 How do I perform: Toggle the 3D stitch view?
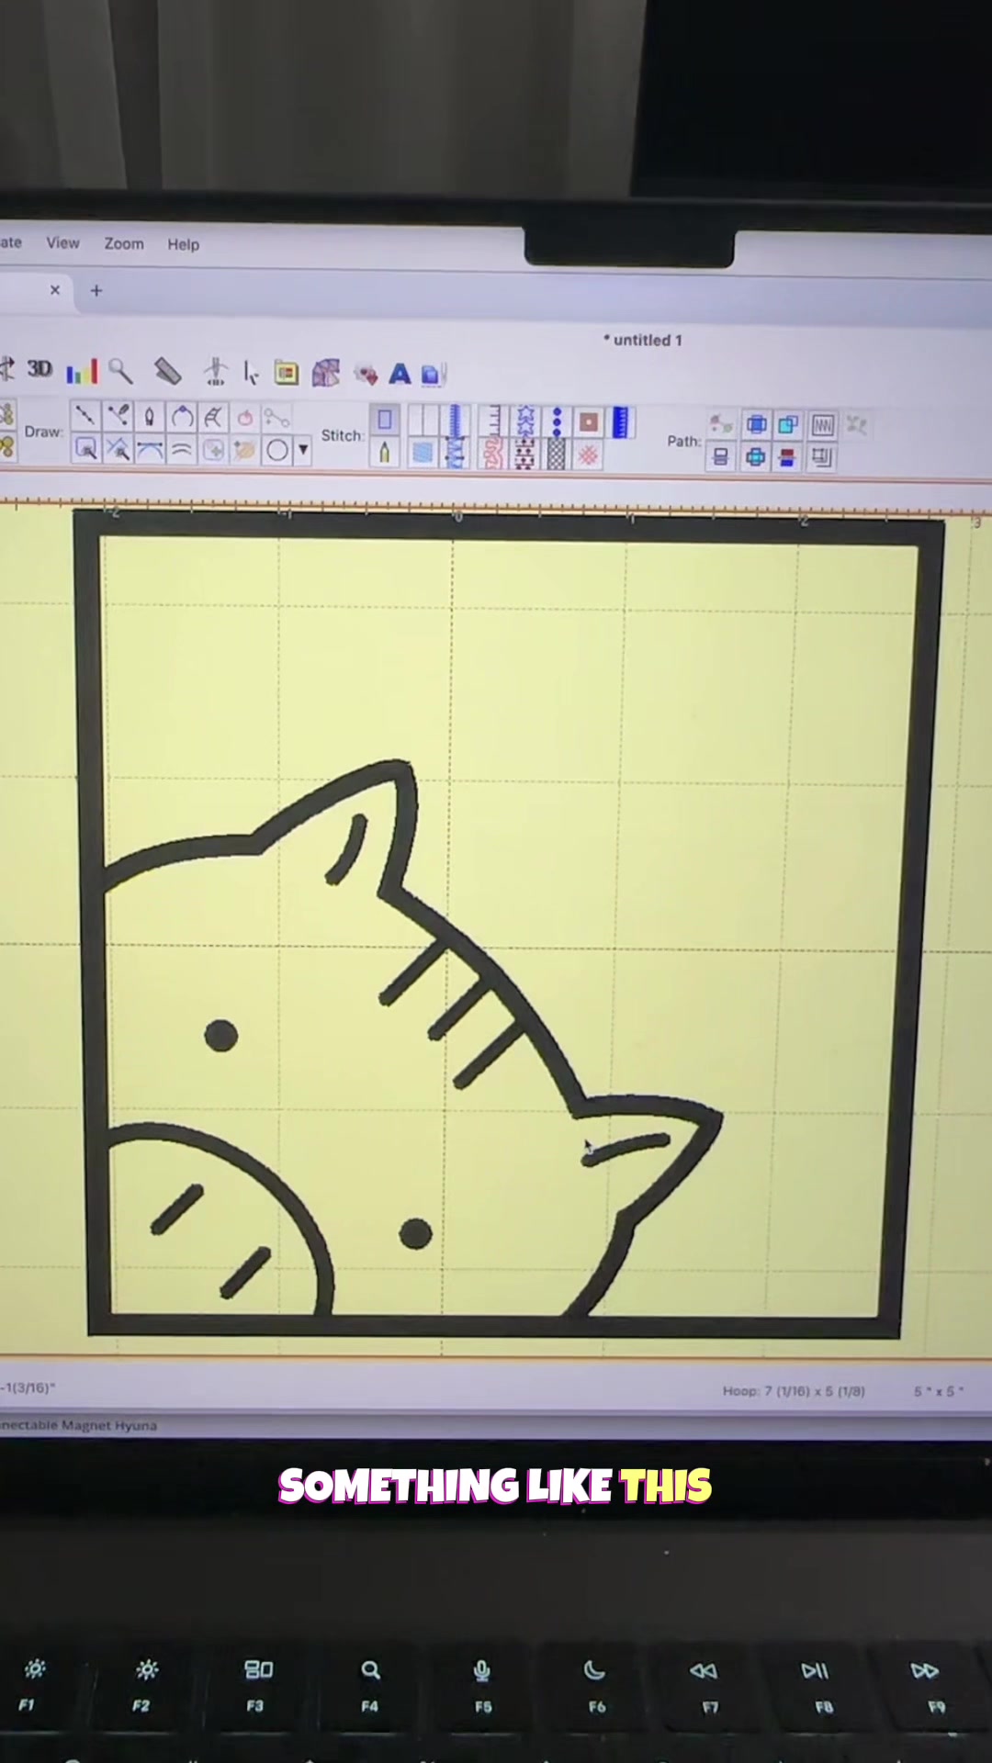click(x=39, y=369)
